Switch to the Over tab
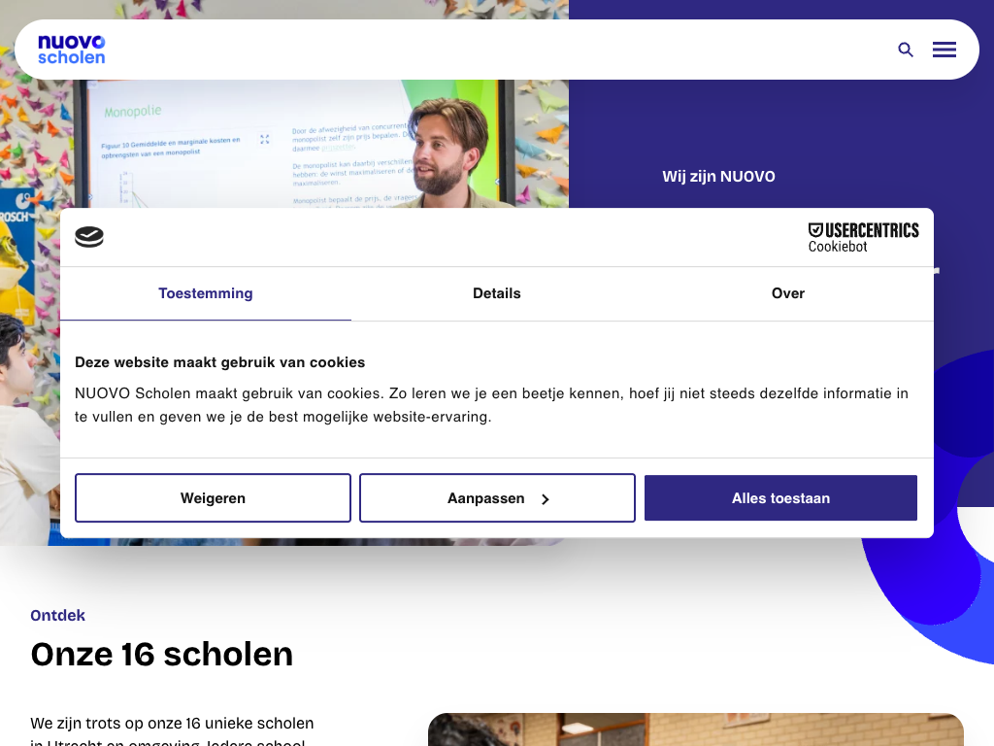This screenshot has height=746, width=994. (788, 293)
